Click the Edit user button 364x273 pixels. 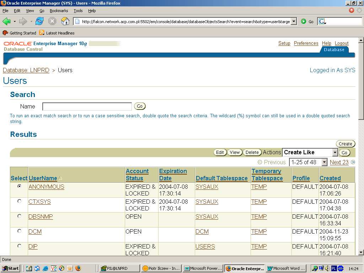[220, 152]
